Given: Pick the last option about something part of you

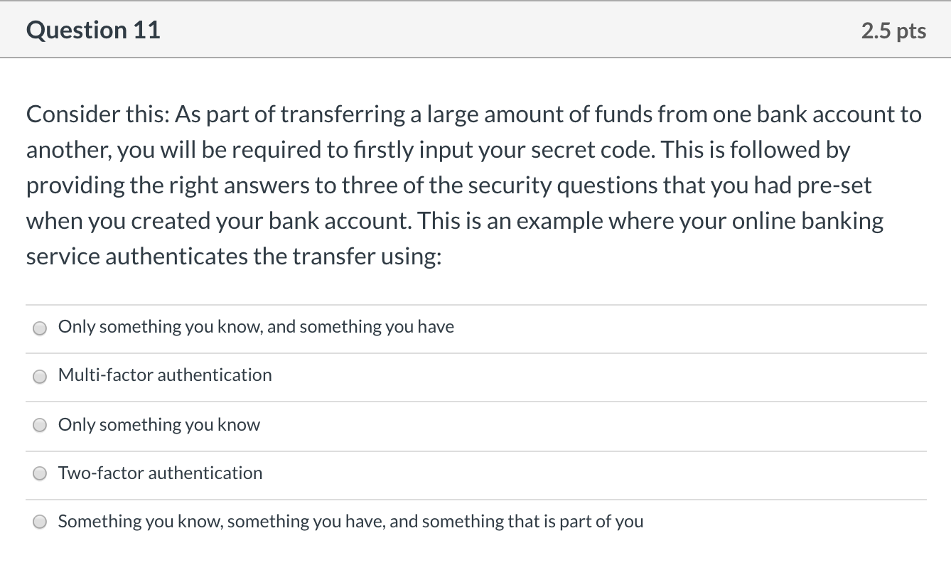Looking at the screenshot, I should (x=40, y=522).
